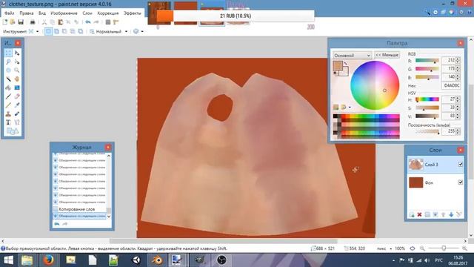Select the Recolor tool
Viewport: 474px width, 267px height.
(17, 113)
